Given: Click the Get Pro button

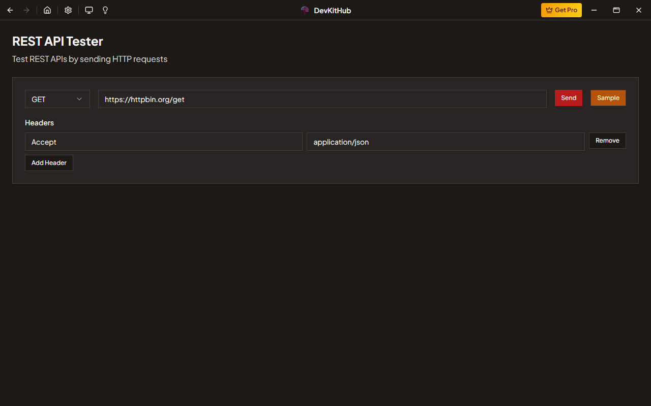Looking at the screenshot, I should pyautogui.click(x=561, y=10).
